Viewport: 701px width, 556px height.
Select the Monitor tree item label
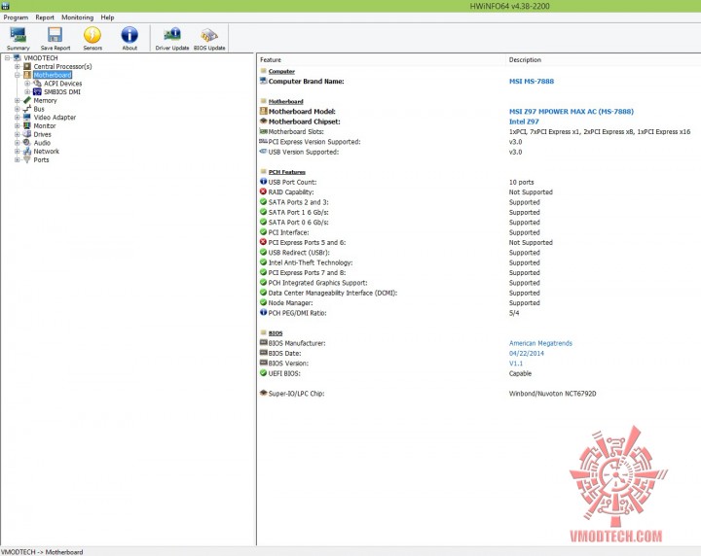point(45,125)
